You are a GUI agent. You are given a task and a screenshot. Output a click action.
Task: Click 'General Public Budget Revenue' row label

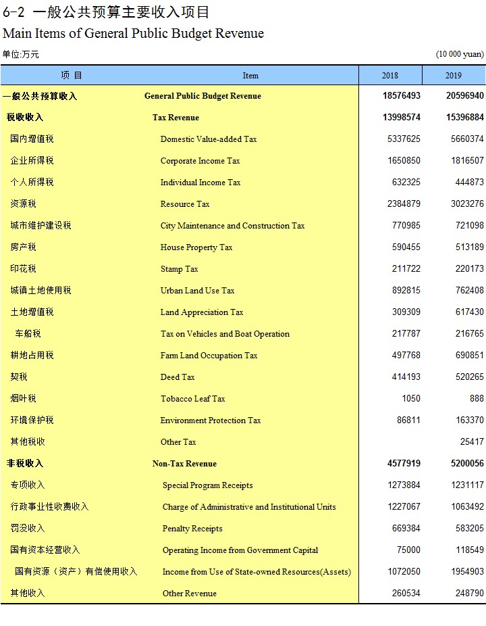tap(202, 96)
